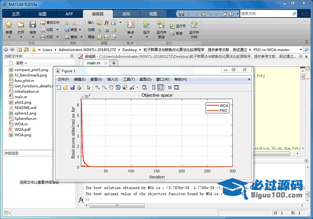
Task: Click Run and Advance (运行并前进) icon
Action: 161,24
